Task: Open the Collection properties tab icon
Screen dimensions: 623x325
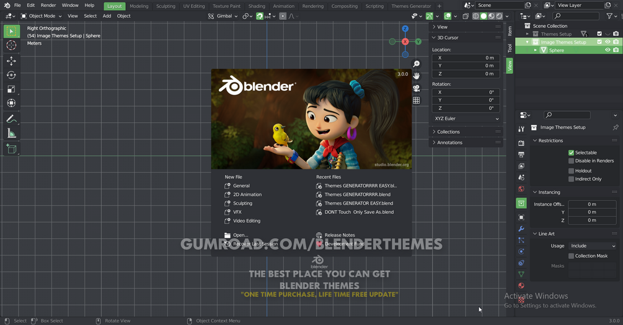Action: tap(521, 203)
